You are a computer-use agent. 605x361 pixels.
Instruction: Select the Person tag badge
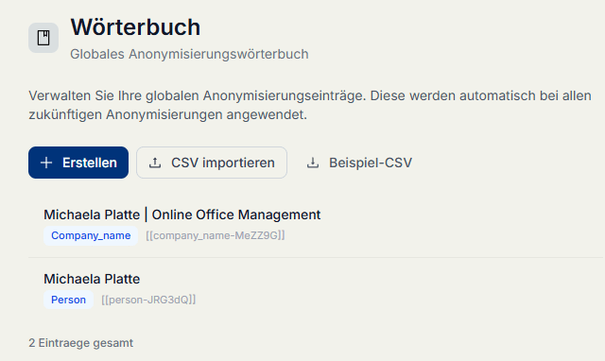[68, 300]
